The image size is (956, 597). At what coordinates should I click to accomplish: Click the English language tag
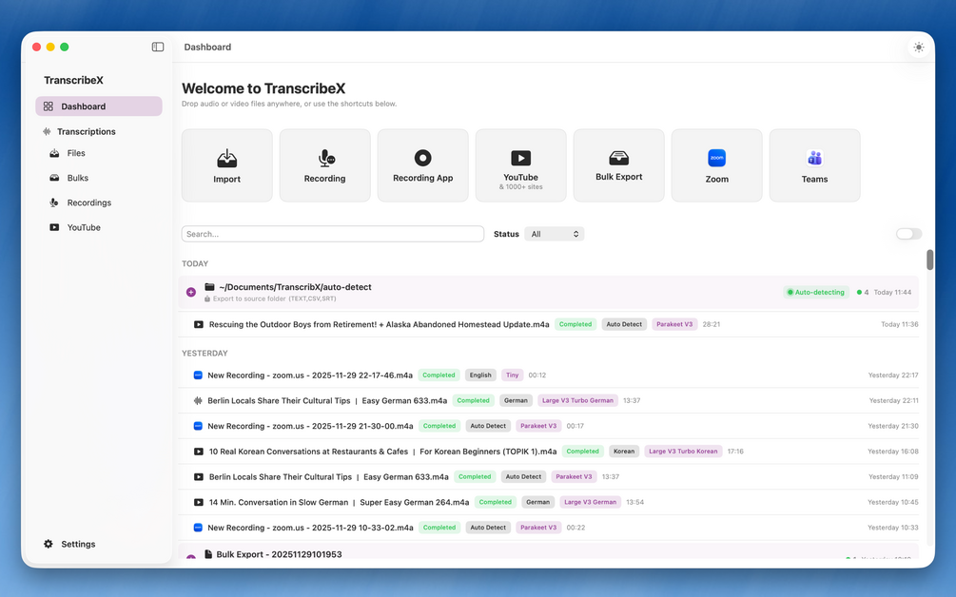(x=480, y=376)
